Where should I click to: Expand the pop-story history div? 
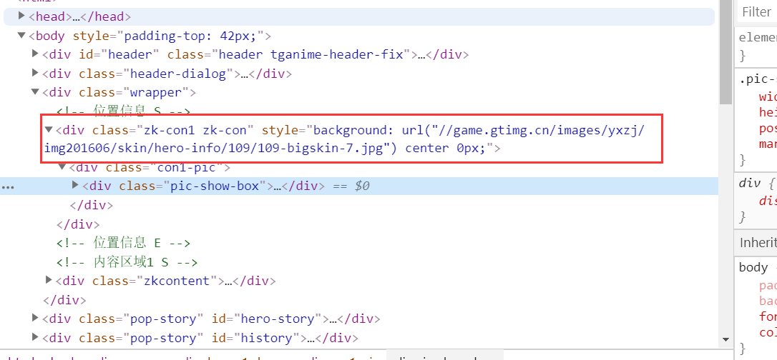point(34,337)
